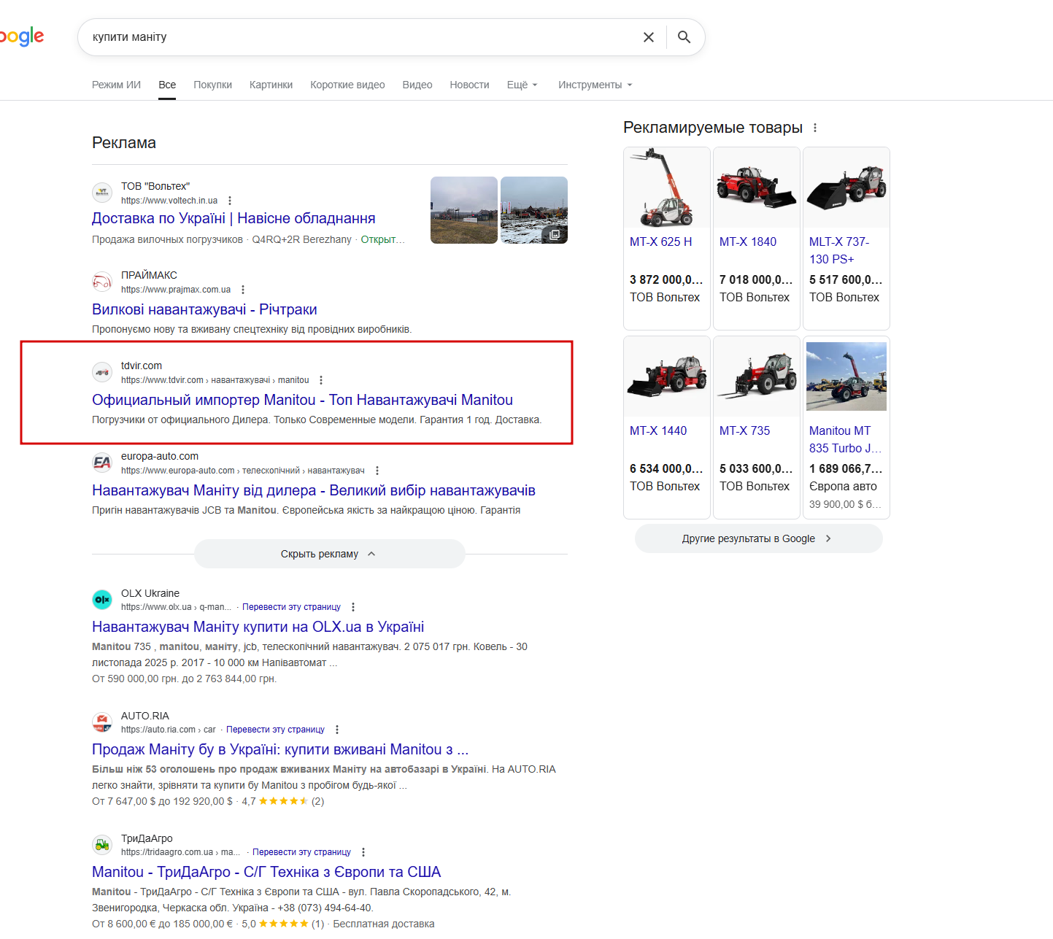Click the ТОВ Вольтех site favicon
The height and width of the screenshot is (939, 1053).
(x=102, y=193)
